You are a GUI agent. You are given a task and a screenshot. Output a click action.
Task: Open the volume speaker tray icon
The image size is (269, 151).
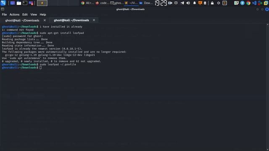click(188, 3)
